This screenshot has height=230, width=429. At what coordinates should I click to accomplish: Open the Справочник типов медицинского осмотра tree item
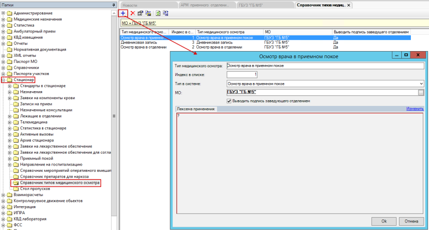60,183
